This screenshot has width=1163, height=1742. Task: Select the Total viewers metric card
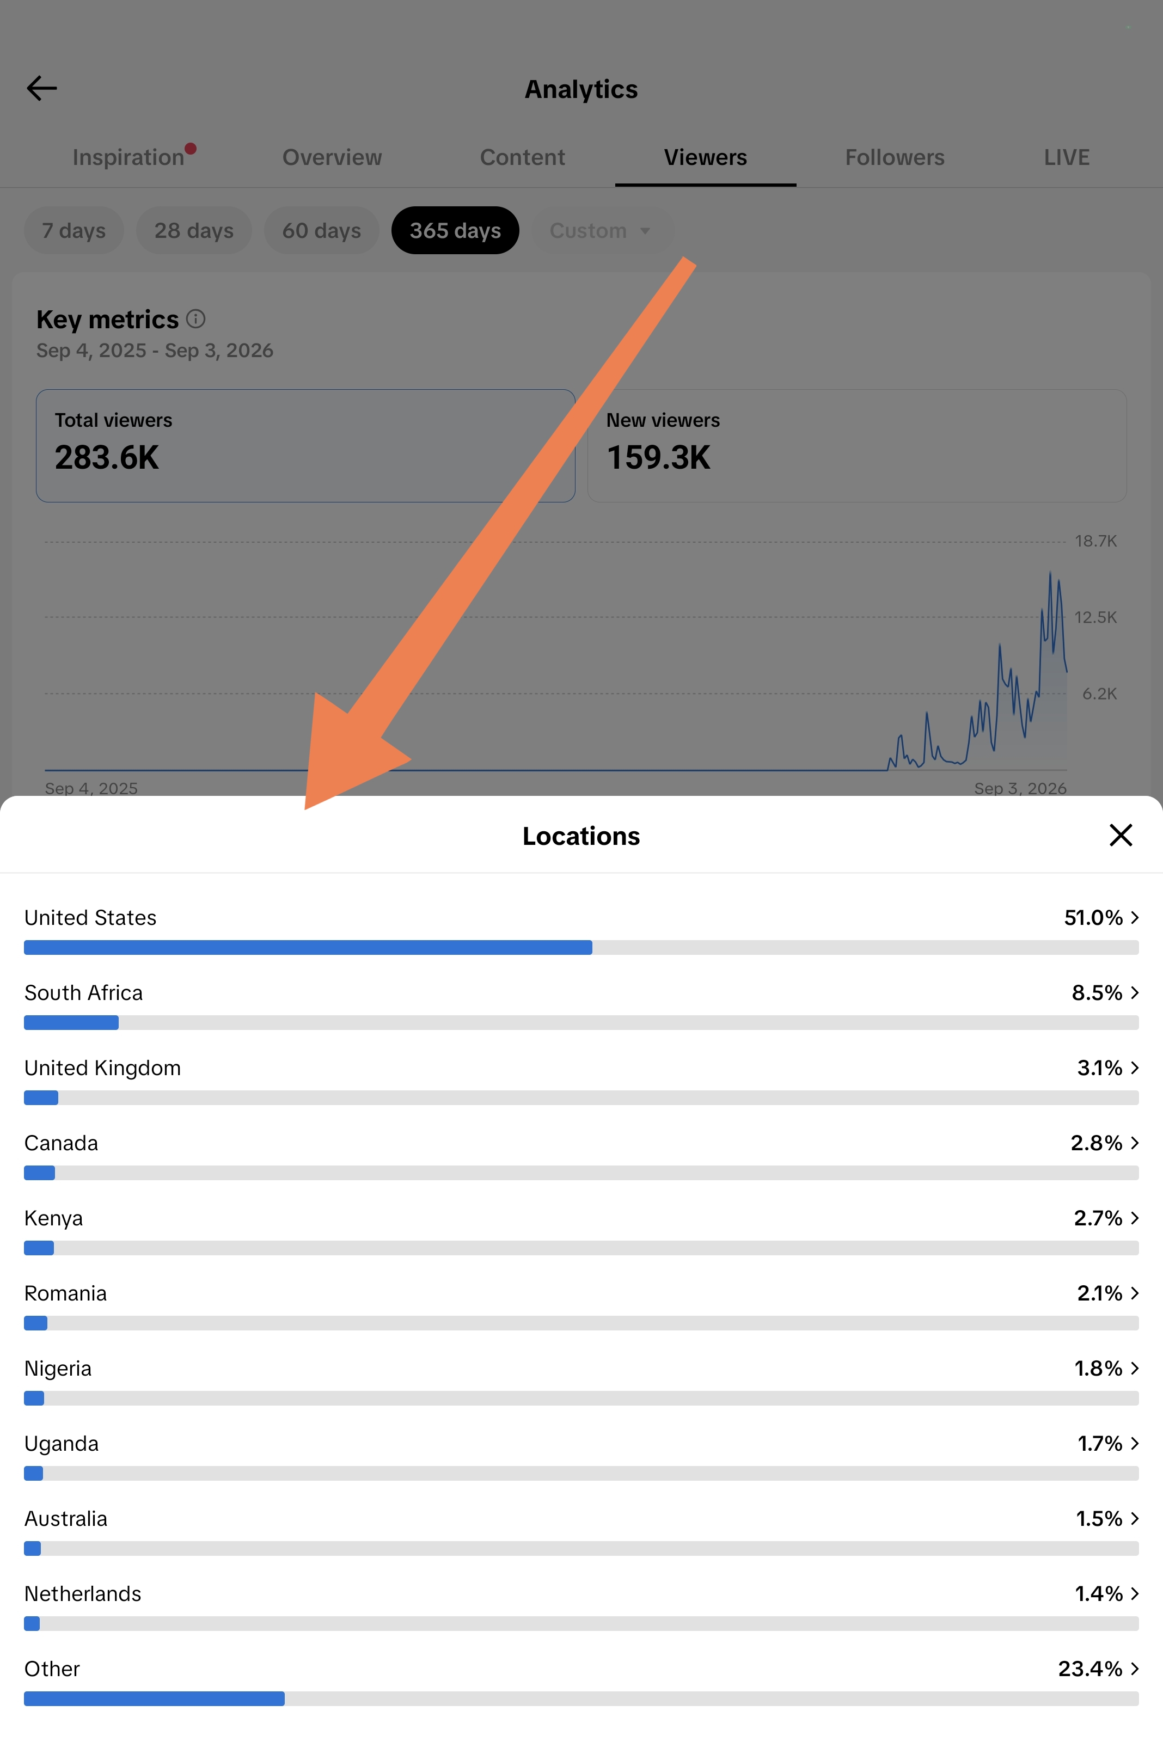305,446
